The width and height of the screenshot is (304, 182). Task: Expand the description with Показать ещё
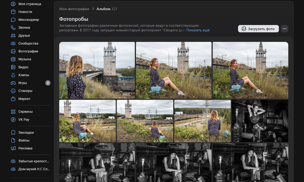tap(198, 30)
